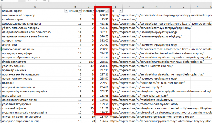Select cell 'бреннер клиника'
Image resolution: width=212 pixels, height=123 pixels.
pos(35,70)
